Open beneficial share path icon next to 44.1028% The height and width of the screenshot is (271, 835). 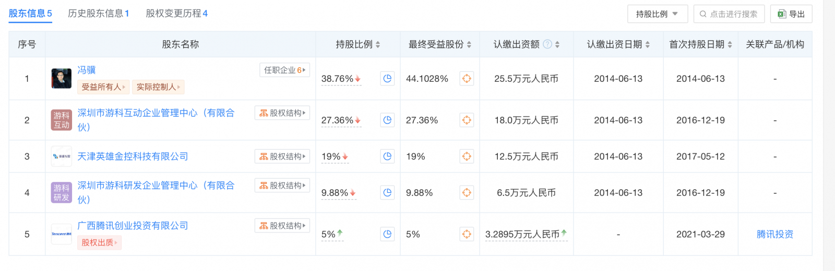(467, 79)
